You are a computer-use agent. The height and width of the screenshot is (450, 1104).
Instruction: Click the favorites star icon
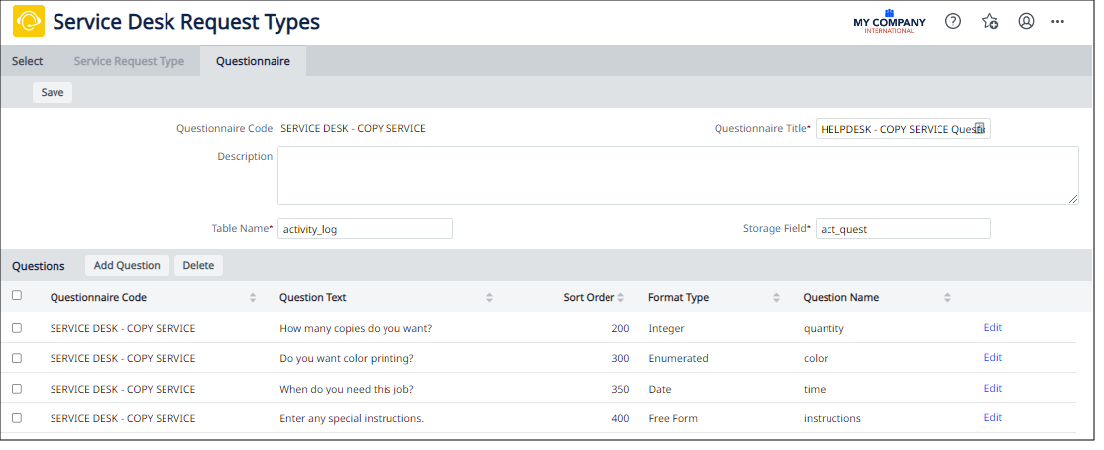click(x=989, y=21)
